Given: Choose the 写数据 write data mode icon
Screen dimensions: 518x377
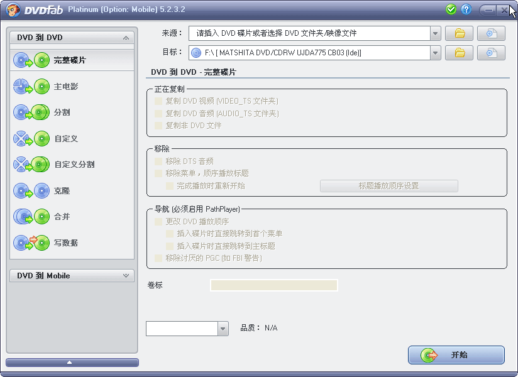Looking at the screenshot, I should pyautogui.click(x=31, y=243).
